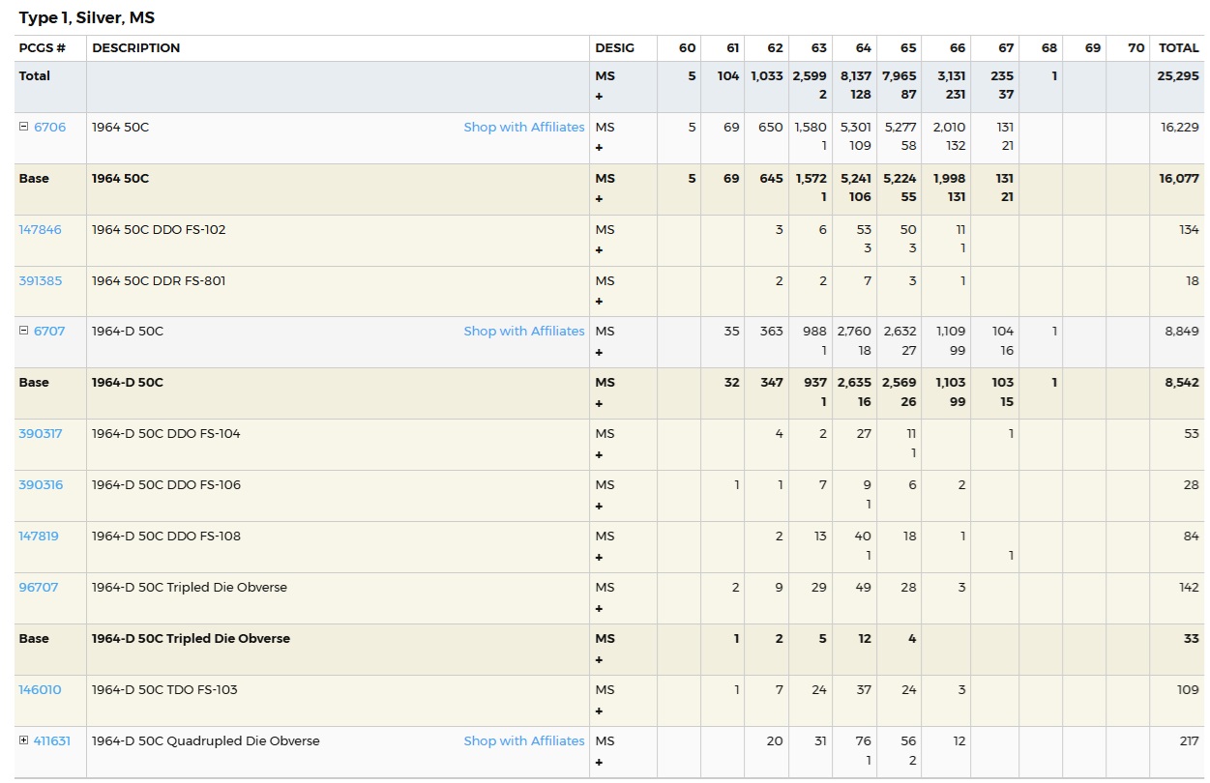Open PCGS number 390316 link
Viewport: 1210px width, 783px height.
pyautogui.click(x=40, y=484)
